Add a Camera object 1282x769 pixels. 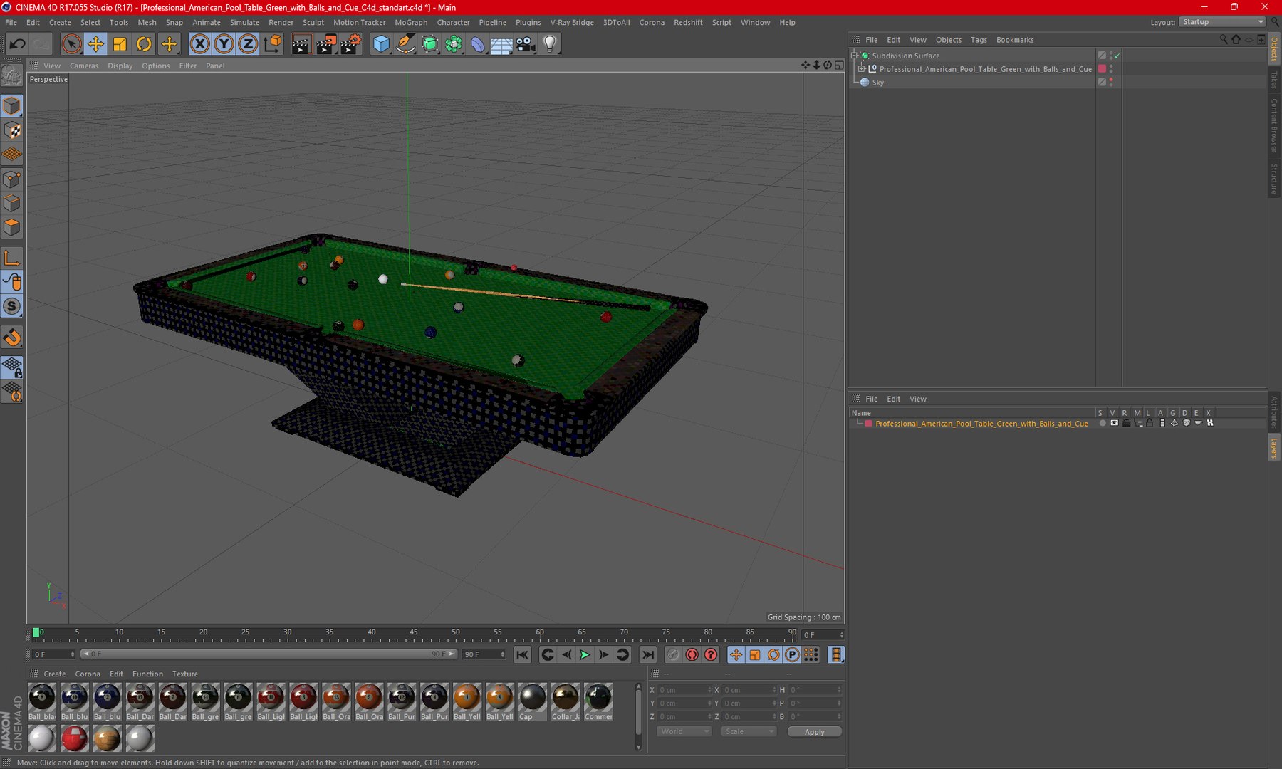tap(526, 44)
